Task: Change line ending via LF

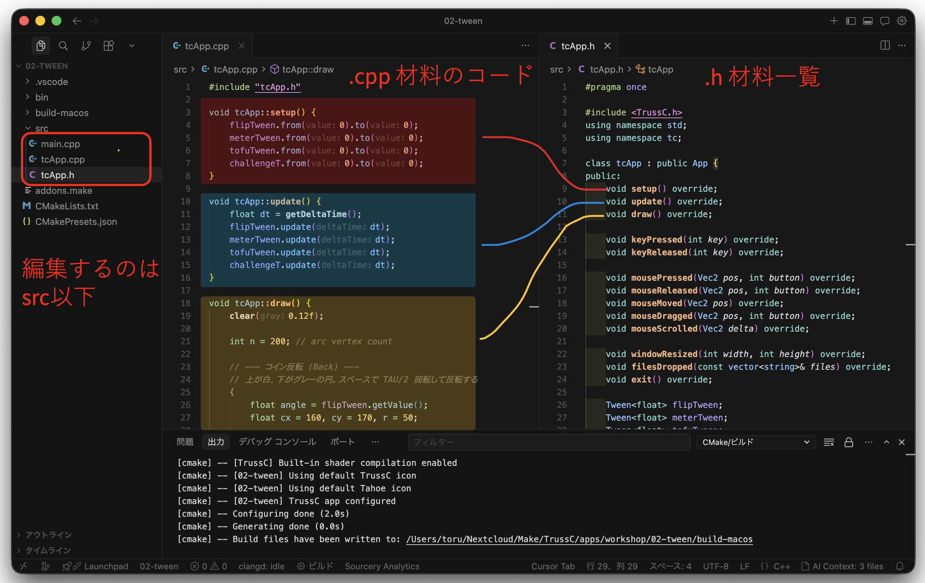Action: (745, 566)
